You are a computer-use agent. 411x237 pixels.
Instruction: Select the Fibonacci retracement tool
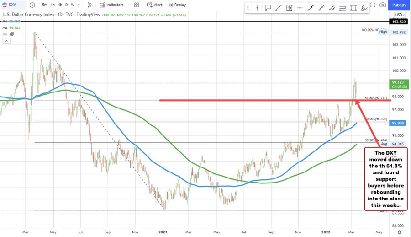[342, 8]
